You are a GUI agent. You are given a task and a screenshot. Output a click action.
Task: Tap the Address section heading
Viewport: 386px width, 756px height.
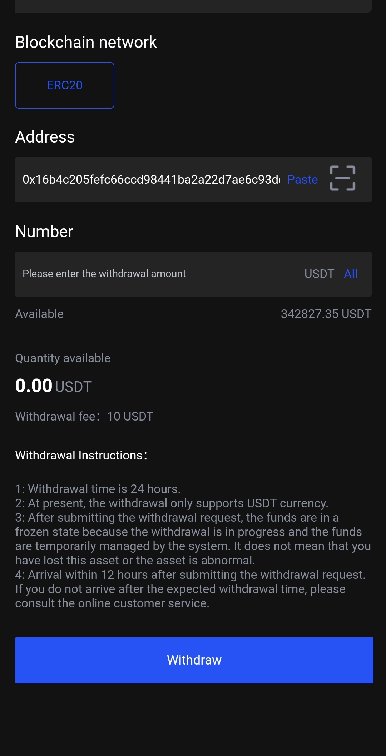click(x=45, y=137)
